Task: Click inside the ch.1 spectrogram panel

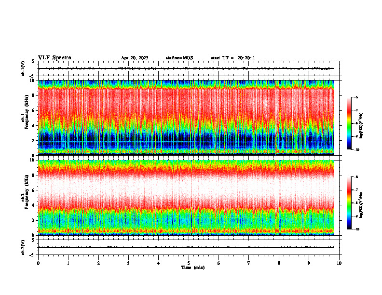Action: point(186,118)
